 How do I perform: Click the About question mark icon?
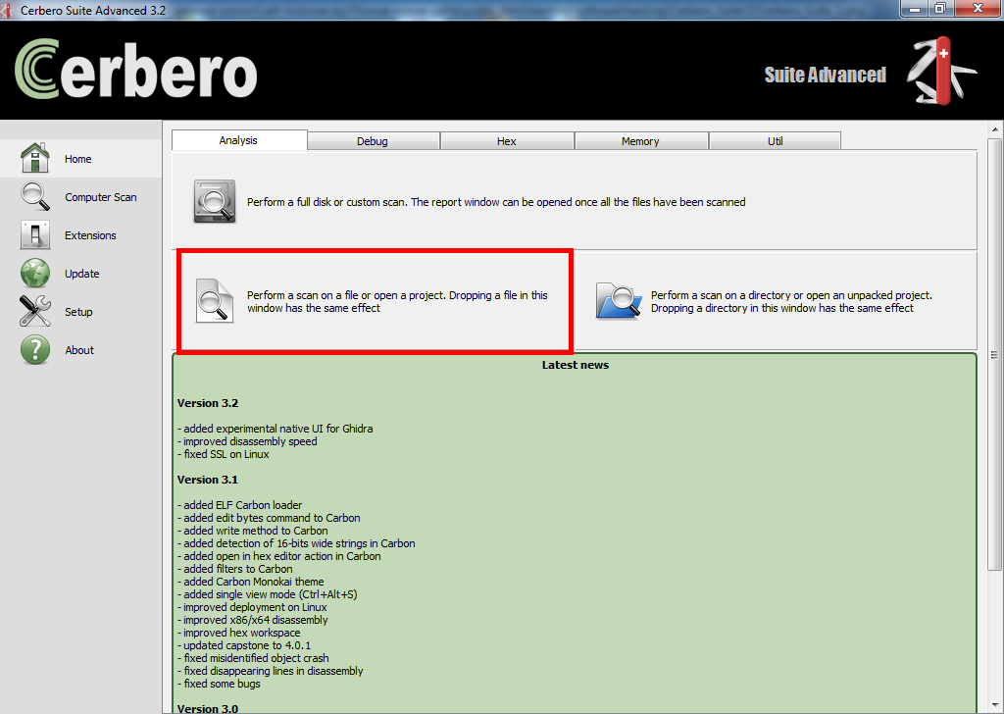pos(35,350)
